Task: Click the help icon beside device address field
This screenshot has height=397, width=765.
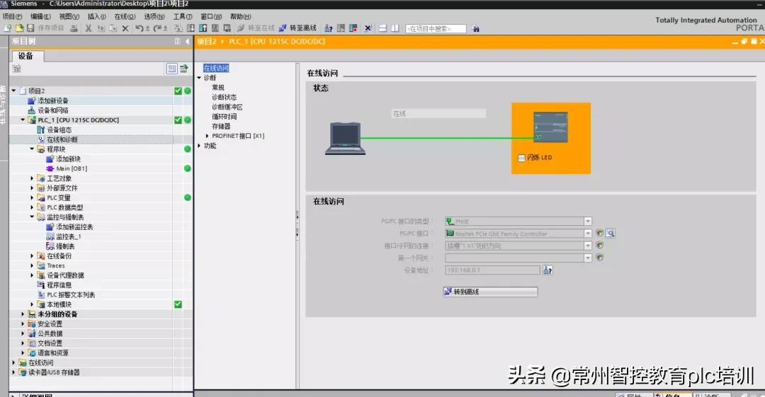Action: pyautogui.click(x=548, y=270)
